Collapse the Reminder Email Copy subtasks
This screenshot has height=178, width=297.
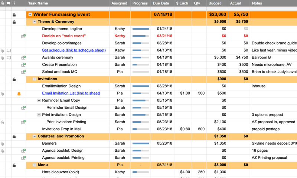click(x=39, y=100)
